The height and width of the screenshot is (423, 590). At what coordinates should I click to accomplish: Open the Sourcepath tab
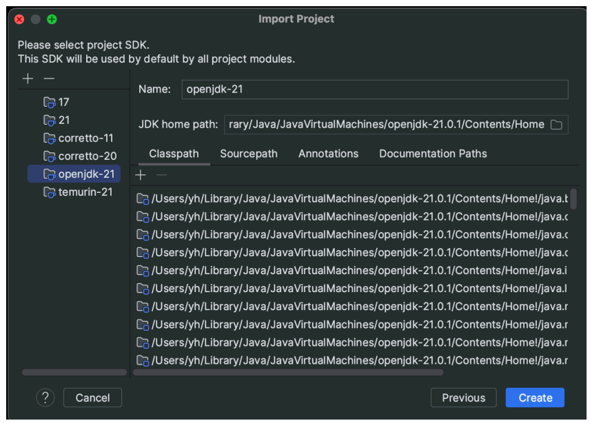coord(249,154)
